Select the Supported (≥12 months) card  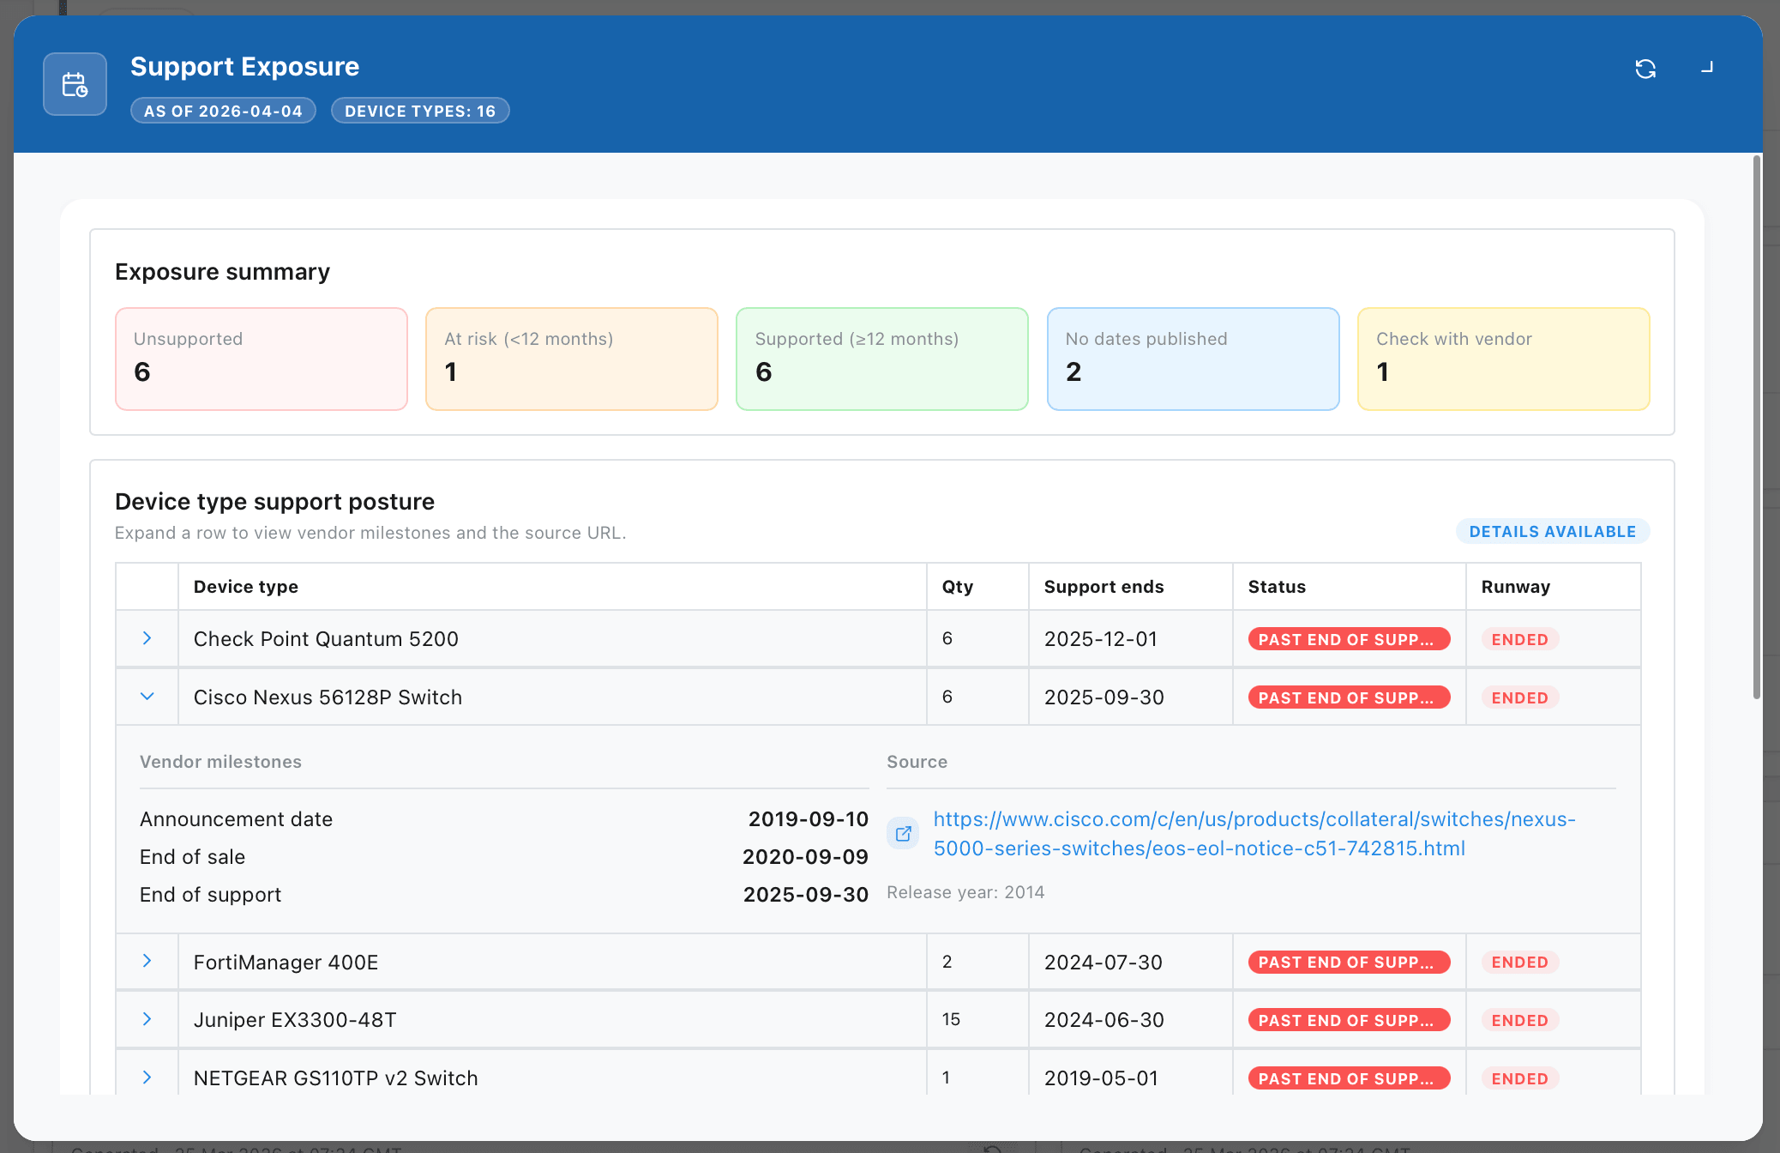[881, 359]
